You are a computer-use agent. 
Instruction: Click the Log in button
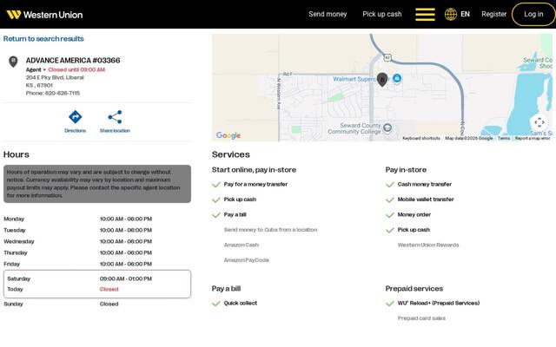point(533,14)
